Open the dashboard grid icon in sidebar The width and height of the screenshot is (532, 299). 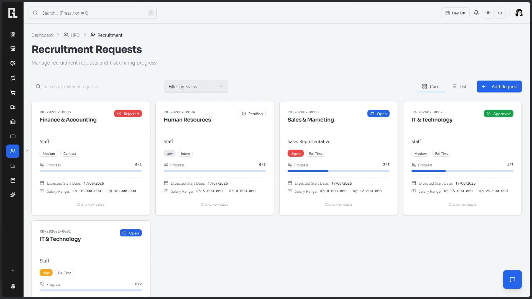point(13,34)
